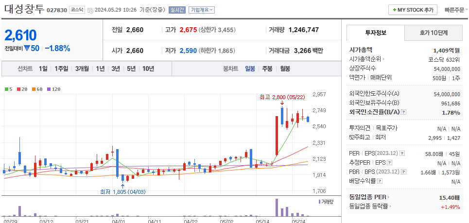Expand the 기업개요 dropdown
469x223 pixels.
click(x=202, y=10)
